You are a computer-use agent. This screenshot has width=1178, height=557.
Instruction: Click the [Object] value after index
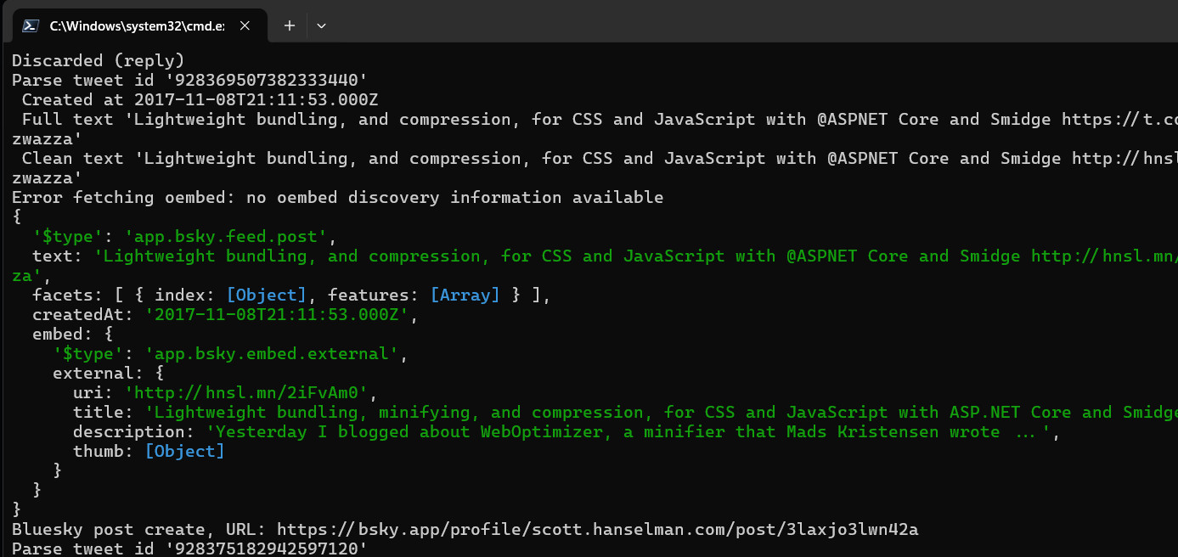click(x=267, y=295)
